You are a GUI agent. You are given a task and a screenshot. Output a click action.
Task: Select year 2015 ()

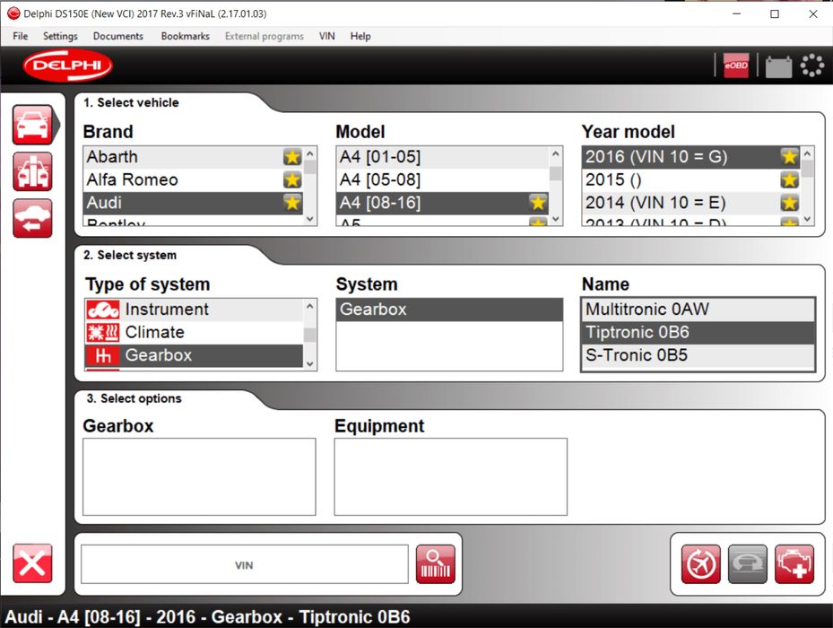click(x=691, y=179)
